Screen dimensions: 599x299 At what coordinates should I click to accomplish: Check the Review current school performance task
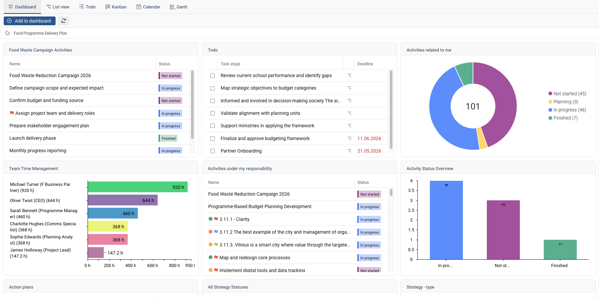[213, 76]
